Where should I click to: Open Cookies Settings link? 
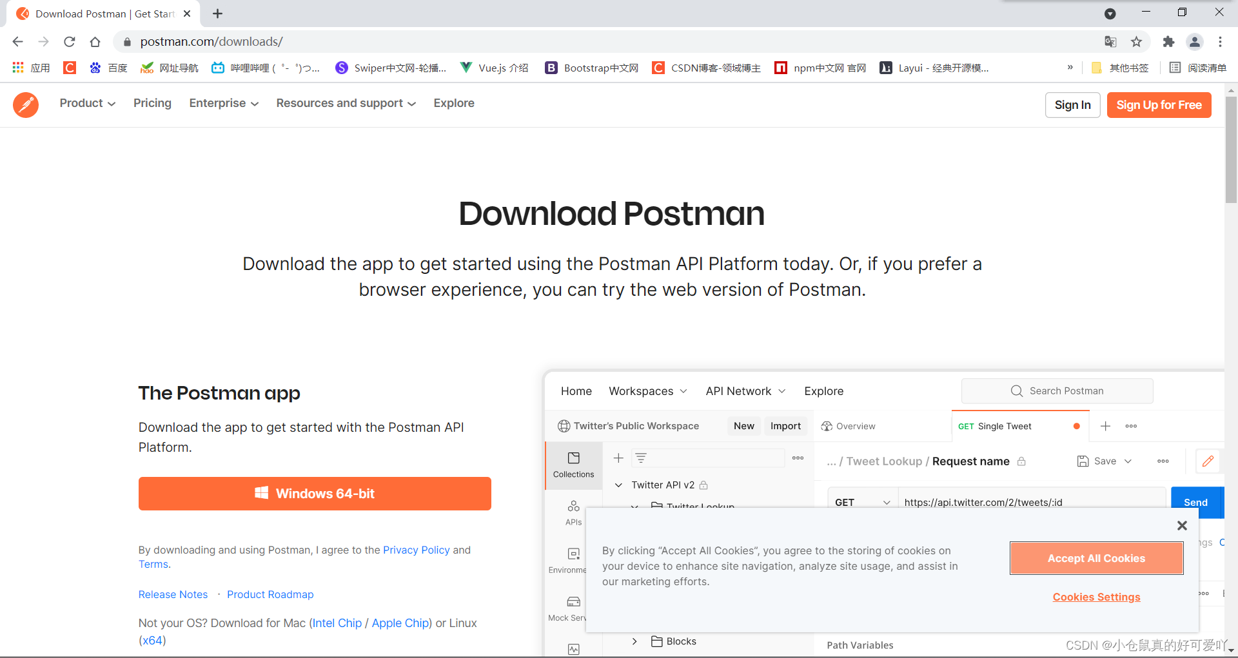[x=1096, y=597]
